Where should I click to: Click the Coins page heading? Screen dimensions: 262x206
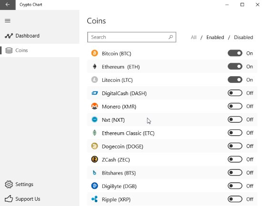96,21
